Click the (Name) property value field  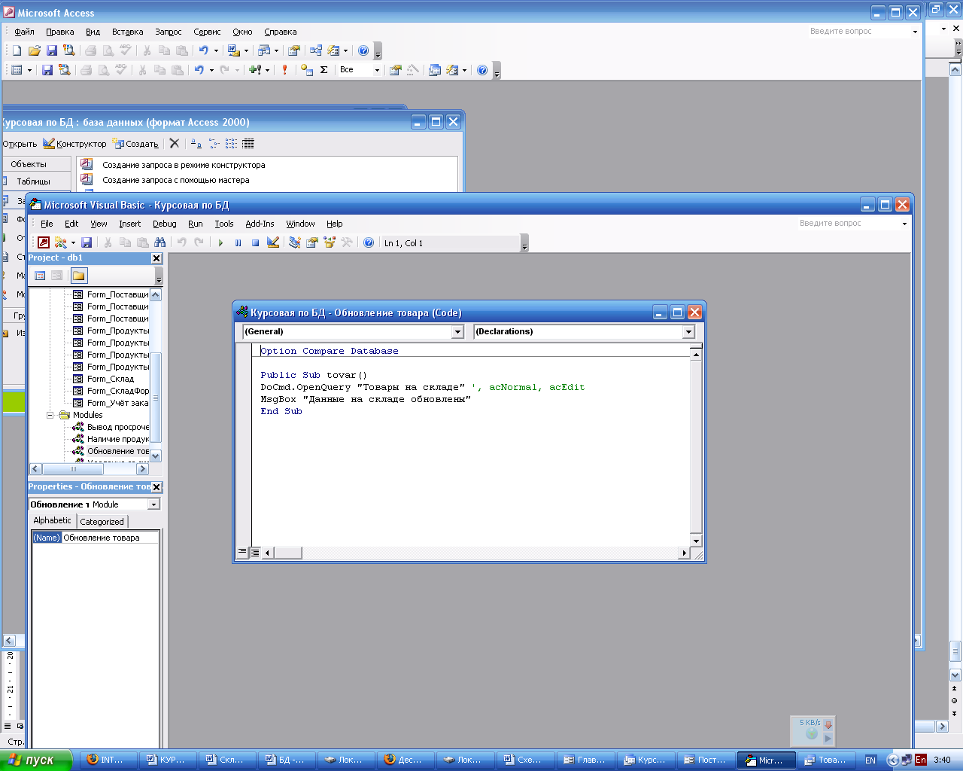pyautogui.click(x=111, y=538)
